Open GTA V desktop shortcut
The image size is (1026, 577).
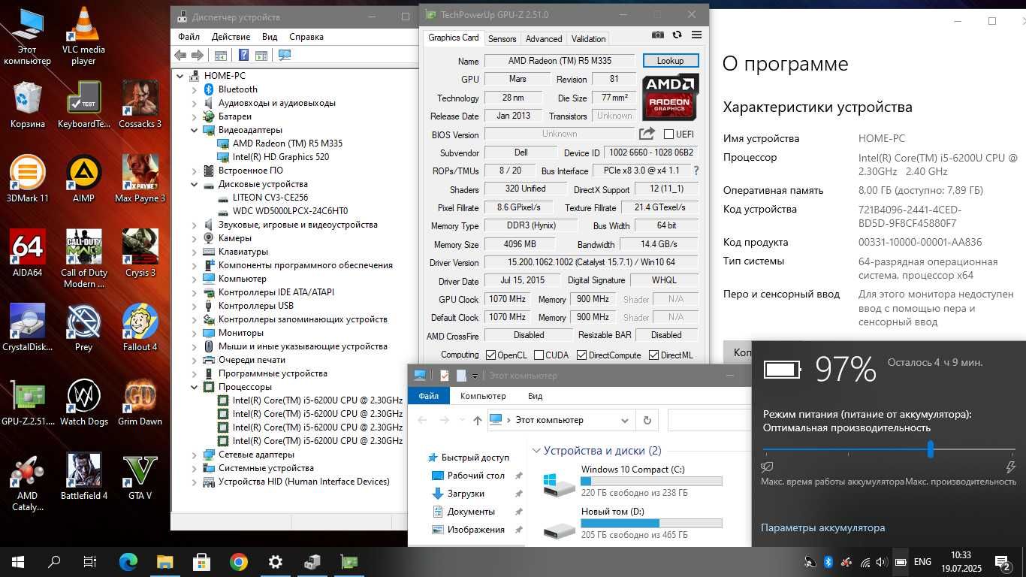coord(140,476)
